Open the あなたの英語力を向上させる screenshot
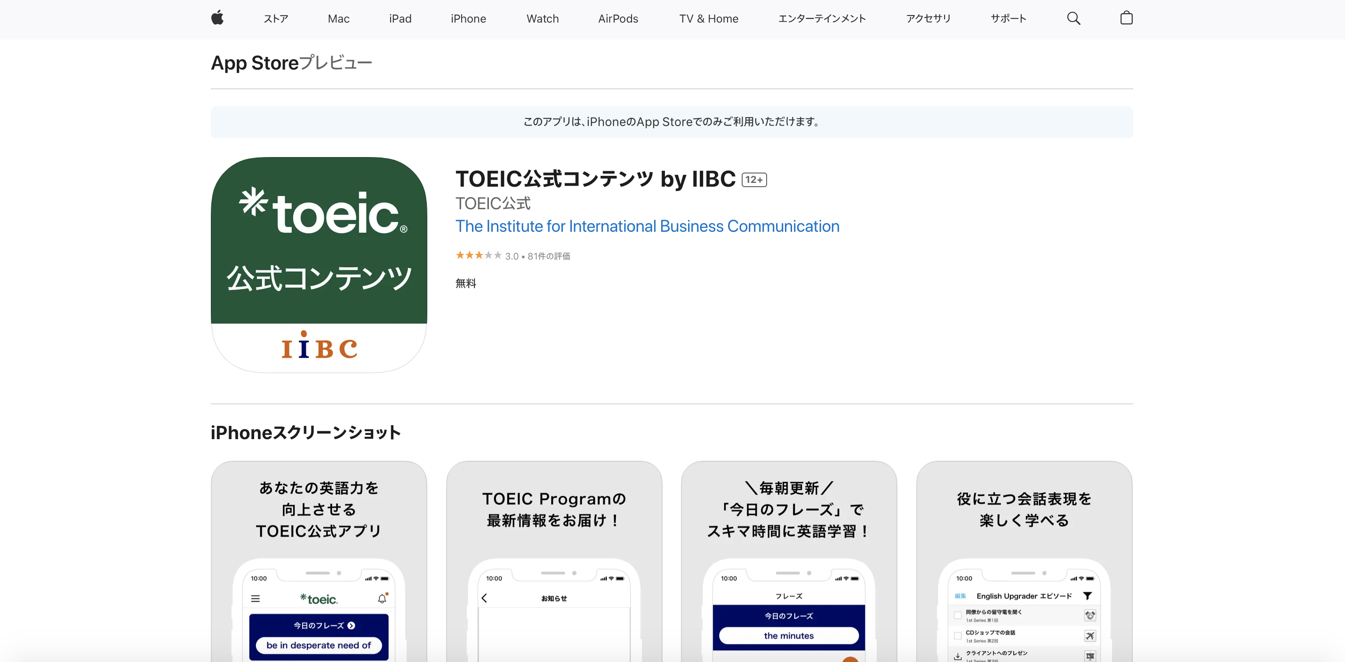This screenshot has height=662, width=1345. (x=319, y=561)
